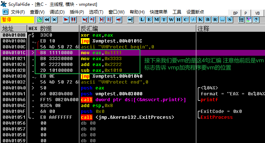This screenshot has height=143, width=265.
Task: Click the Close program X icon
Action: pos(54,20)
